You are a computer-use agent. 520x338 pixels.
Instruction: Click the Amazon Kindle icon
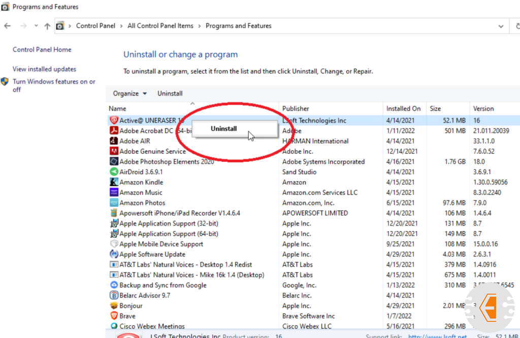pos(114,182)
